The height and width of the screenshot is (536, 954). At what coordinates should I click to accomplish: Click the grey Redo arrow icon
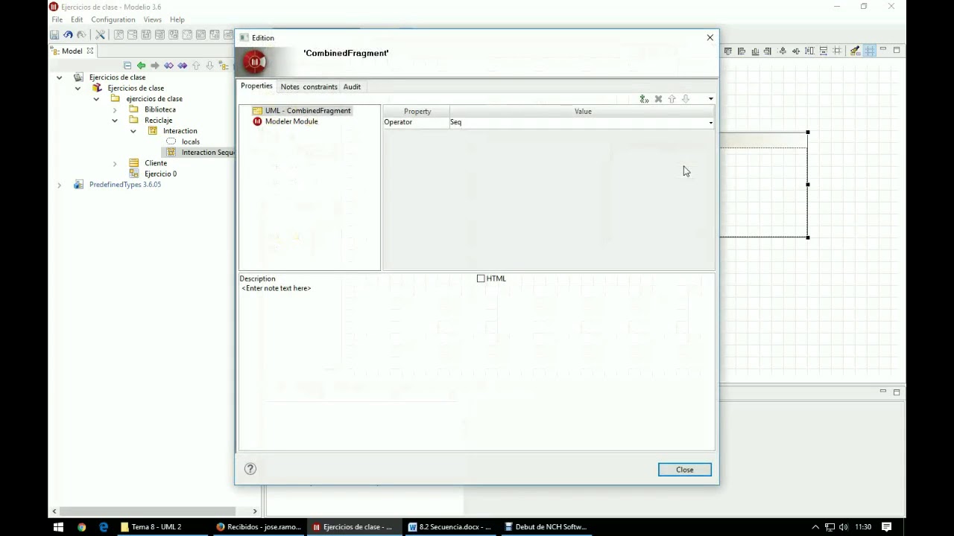pyautogui.click(x=81, y=35)
